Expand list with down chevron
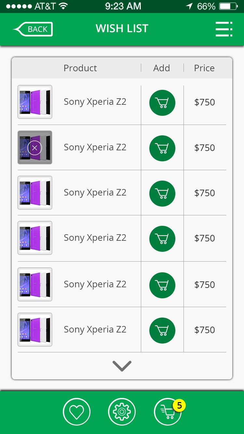This screenshot has height=434, width=244. pyautogui.click(x=122, y=366)
